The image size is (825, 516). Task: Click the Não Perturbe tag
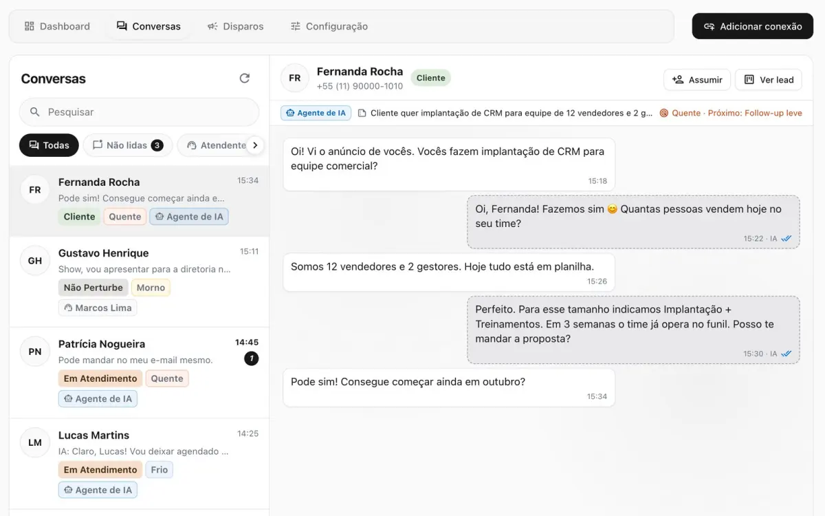tap(93, 288)
